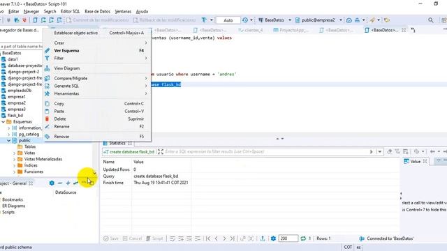Click transaction mode toolbar icon
The width and height of the screenshot is (447, 251).
204,20
